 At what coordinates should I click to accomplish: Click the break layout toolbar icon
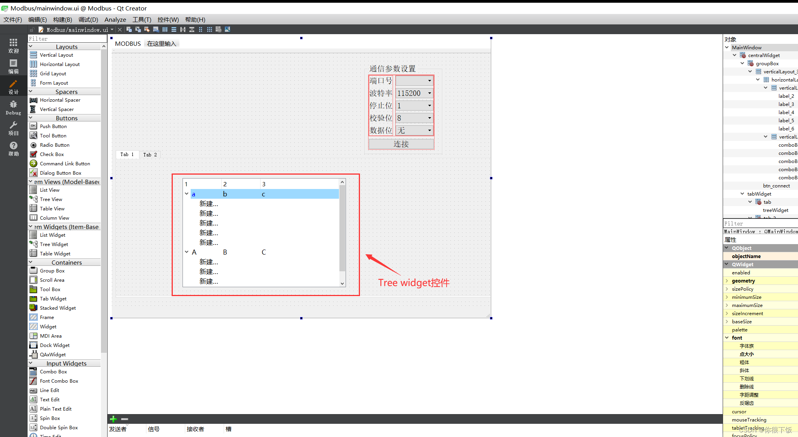tap(219, 29)
